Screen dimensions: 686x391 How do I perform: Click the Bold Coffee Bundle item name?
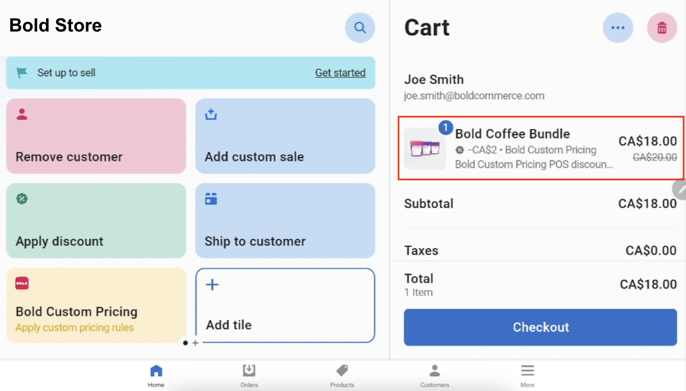click(512, 134)
